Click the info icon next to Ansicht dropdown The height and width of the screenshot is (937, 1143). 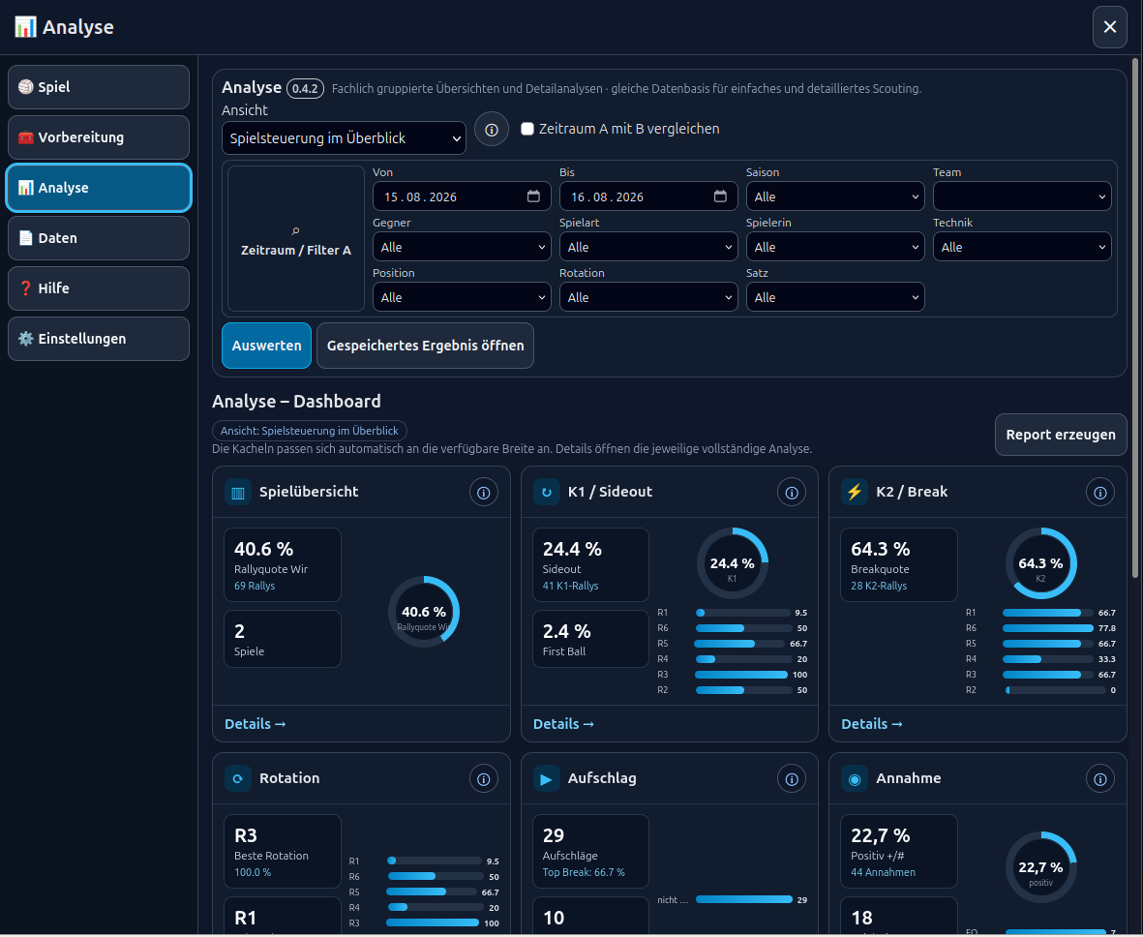click(x=492, y=129)
